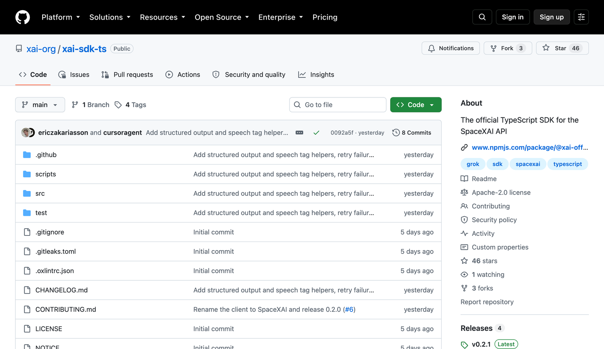Screen dimensions: 604x349
Task: Open the src folder
Action: pos(40,194)
